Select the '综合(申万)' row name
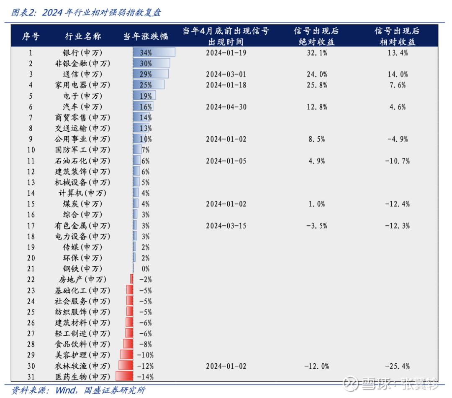Viewport: 452px width, 398px height. (82, 214)
